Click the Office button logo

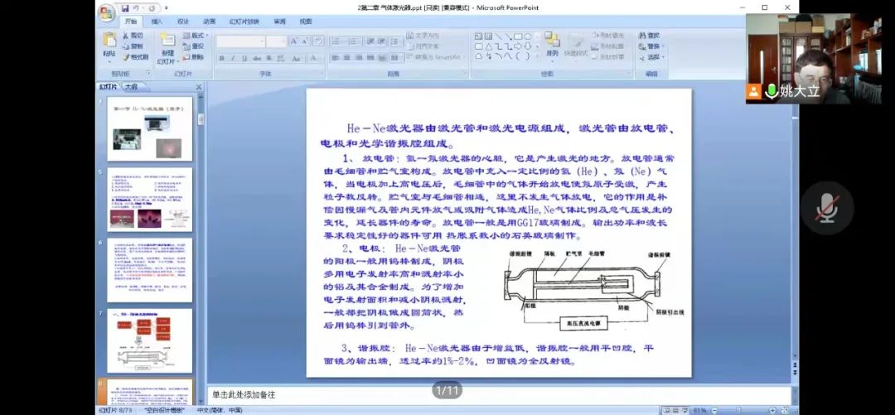pos(106,12)
